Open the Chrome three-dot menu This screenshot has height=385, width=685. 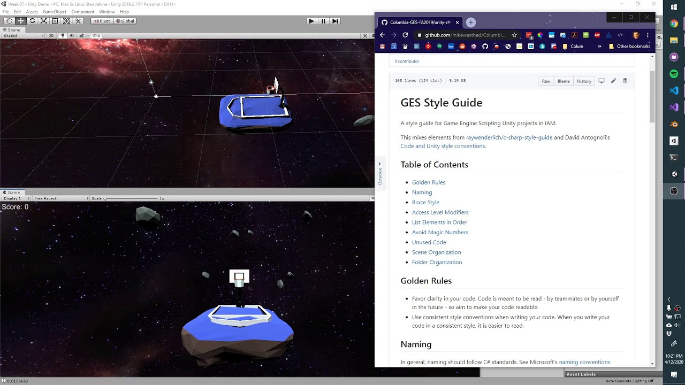tap(648, 35)
